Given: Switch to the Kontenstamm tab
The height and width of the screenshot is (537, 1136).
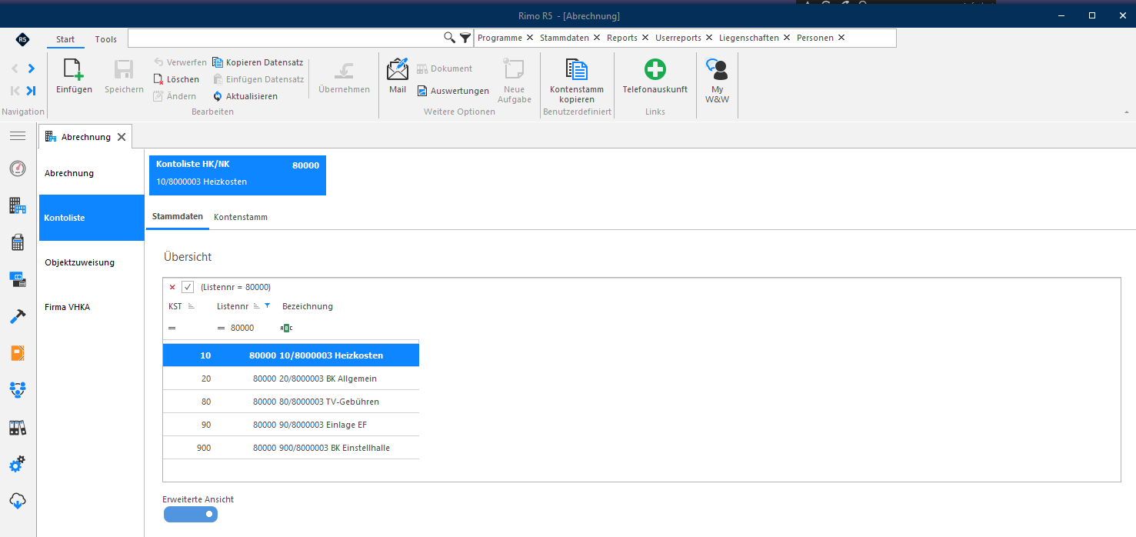Looking at the screenshot, I should (x=241, y=217).
